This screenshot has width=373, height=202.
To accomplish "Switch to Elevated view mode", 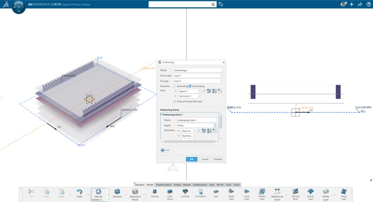I will click(117, 193).
